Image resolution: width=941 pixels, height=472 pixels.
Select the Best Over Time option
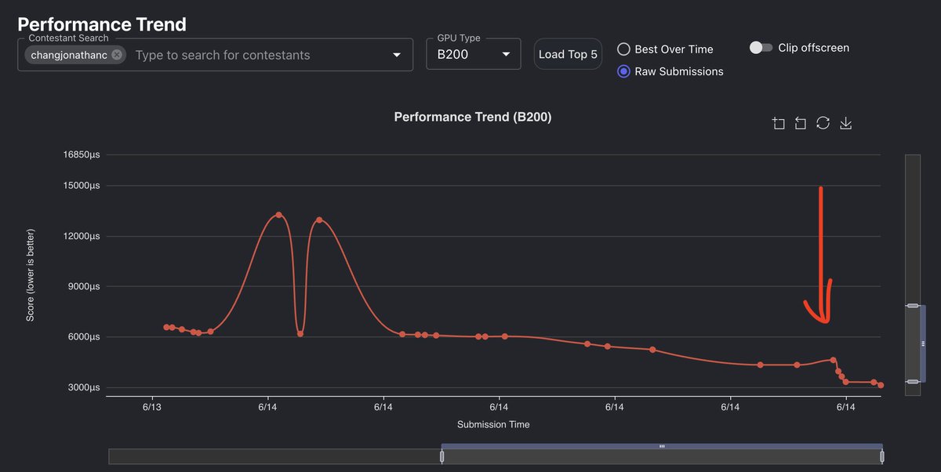[665, 49]
